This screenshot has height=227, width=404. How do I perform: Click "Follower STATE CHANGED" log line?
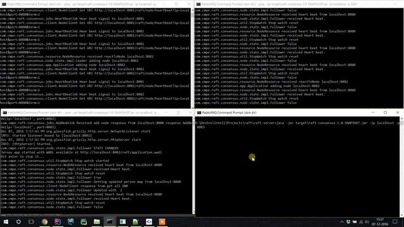tap(59, 148)
